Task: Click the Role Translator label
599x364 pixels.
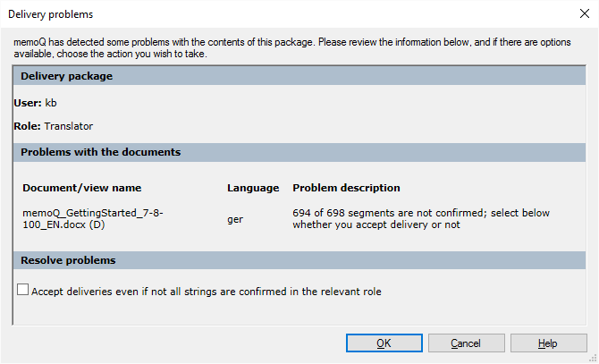Action: (54, 127)
